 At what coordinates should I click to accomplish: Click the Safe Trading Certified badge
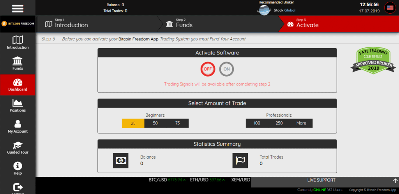pyautogui.click(x=373, y=61)
